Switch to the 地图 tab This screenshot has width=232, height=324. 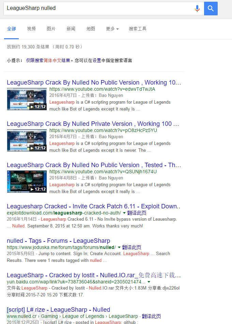(x=91, y=29)
